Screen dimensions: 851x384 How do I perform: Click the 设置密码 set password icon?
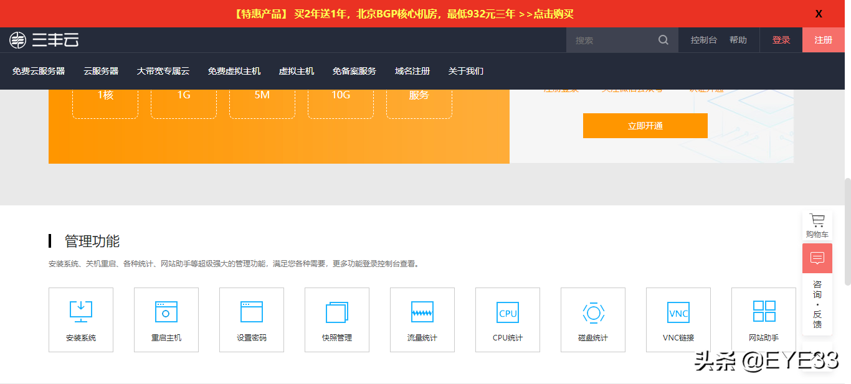click(252, 312)
